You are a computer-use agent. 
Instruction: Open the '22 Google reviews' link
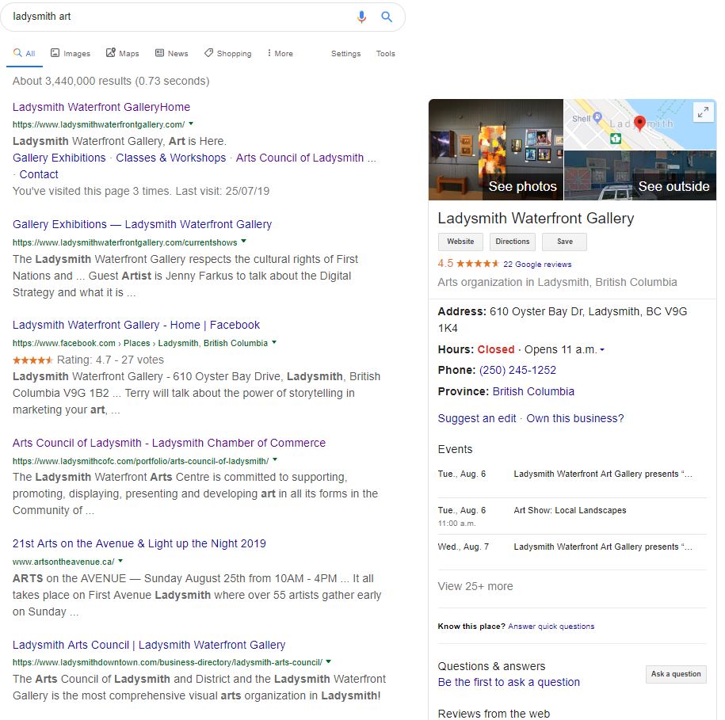click(x=537, y=265)
